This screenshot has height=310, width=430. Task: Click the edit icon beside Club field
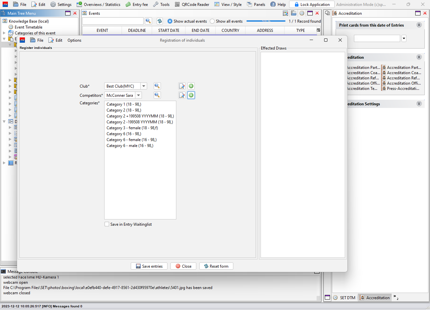click(182, 86)
